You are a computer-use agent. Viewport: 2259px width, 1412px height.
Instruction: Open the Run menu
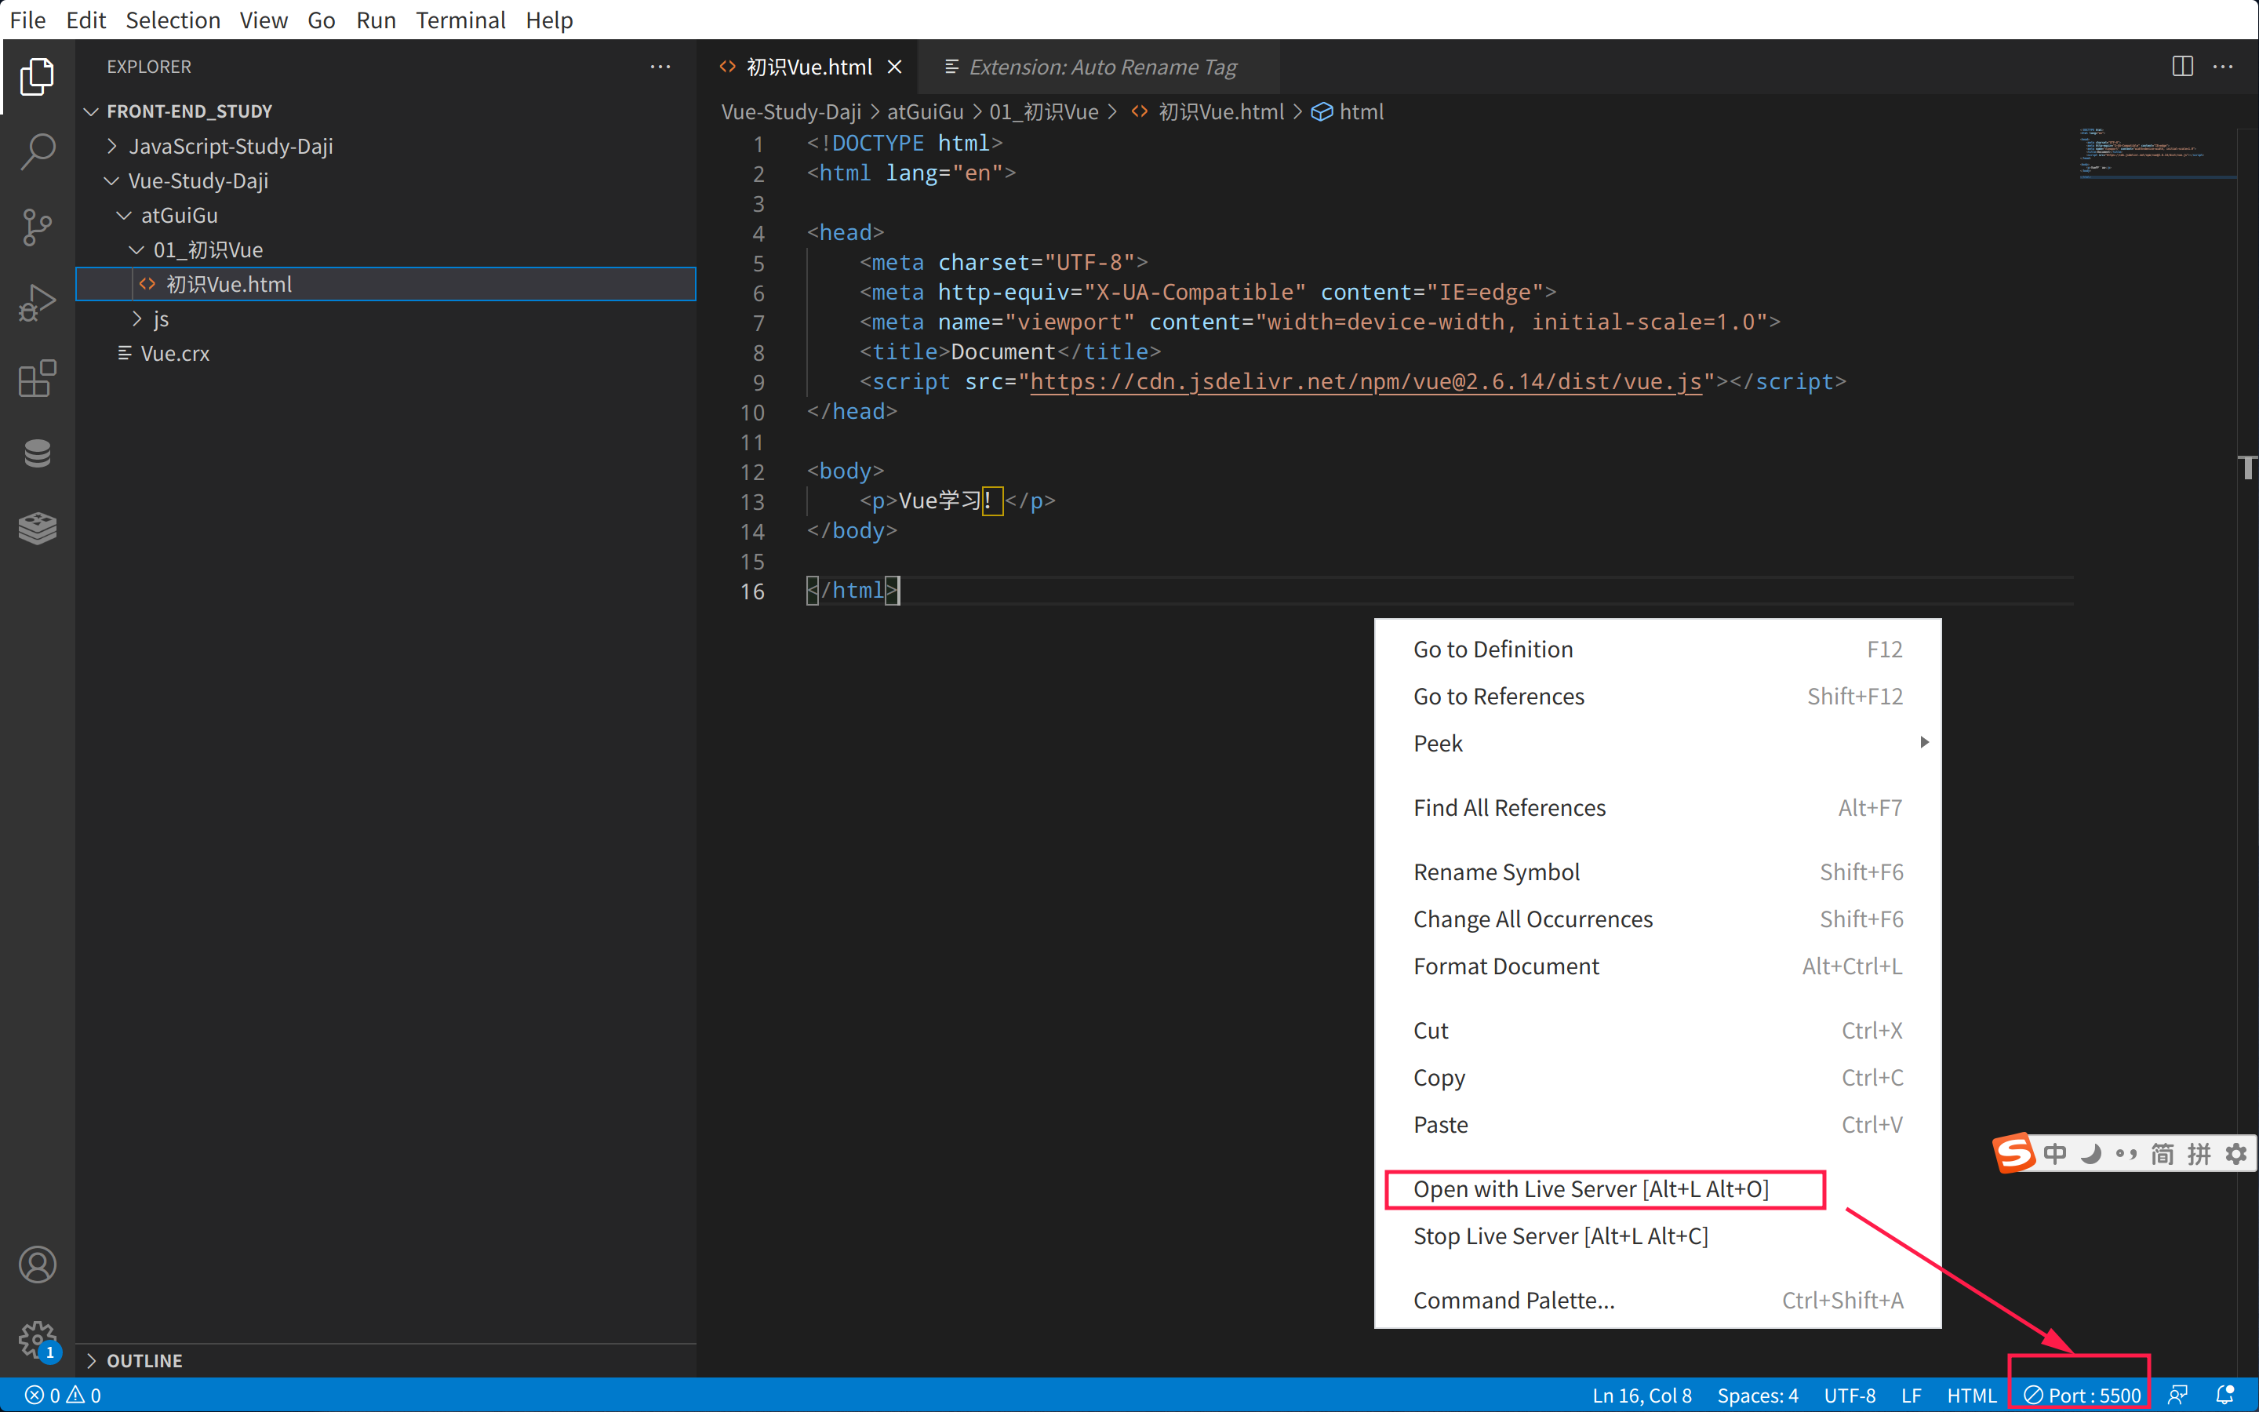(376, 20)
